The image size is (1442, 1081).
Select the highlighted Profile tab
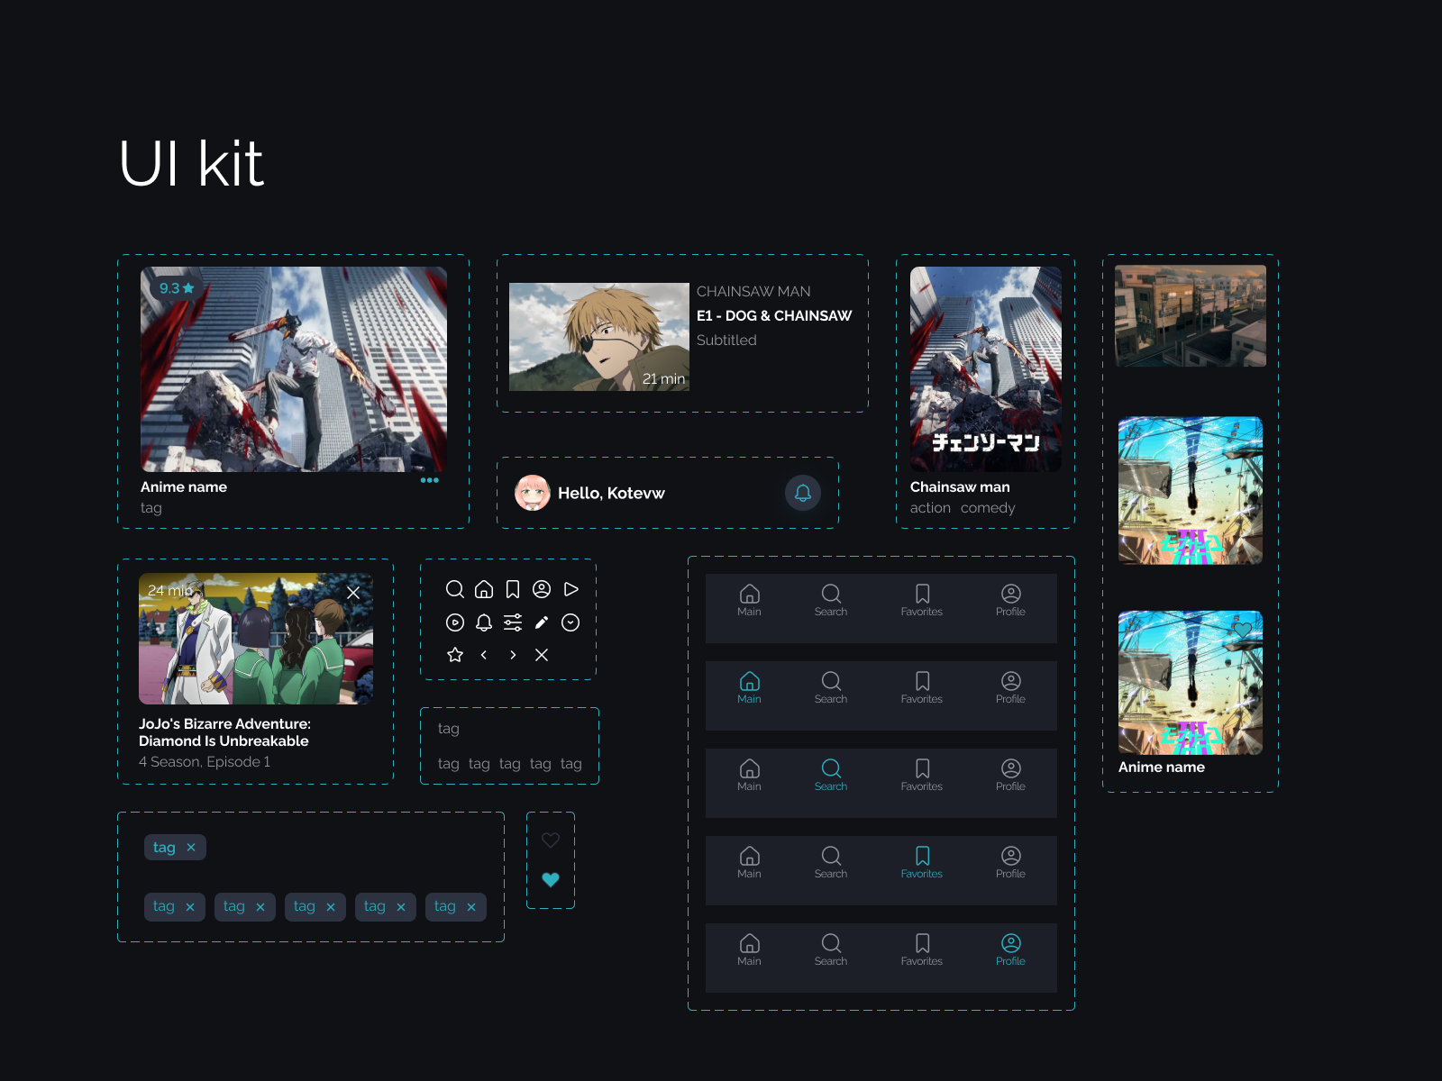coord(1010,950)
